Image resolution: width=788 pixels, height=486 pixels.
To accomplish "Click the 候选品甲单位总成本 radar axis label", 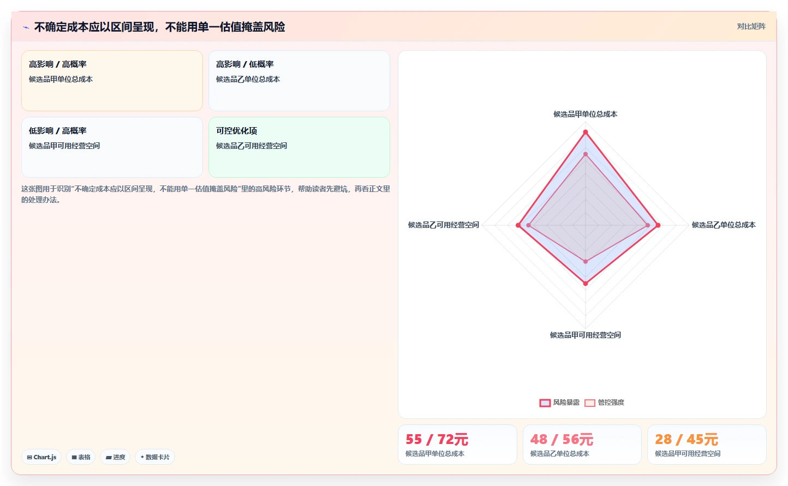I will [586, 114].
